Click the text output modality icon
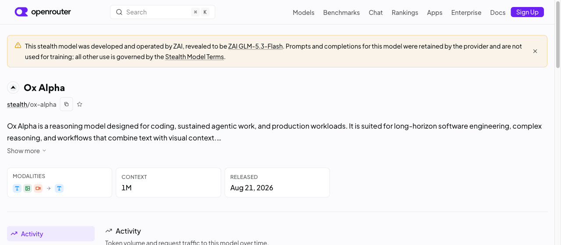This screenshot has width=561, height=245. coord(59,188)
